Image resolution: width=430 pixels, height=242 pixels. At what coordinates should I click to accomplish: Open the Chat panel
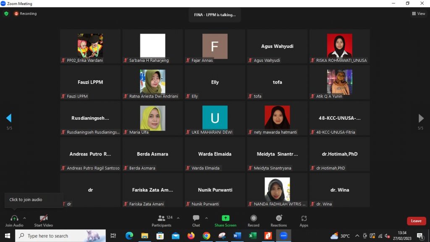pyautogui.click(x=196, y=218)
